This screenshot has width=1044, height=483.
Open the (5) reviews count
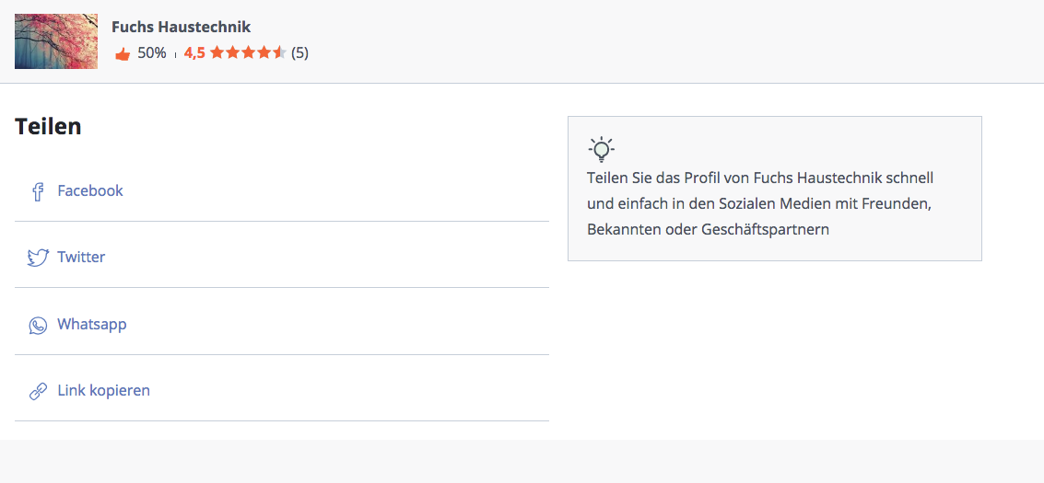[x=299, y=53]
